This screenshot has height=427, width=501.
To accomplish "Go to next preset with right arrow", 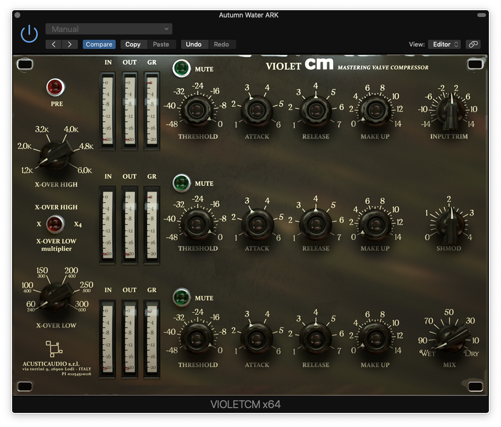I will [70, 45].
